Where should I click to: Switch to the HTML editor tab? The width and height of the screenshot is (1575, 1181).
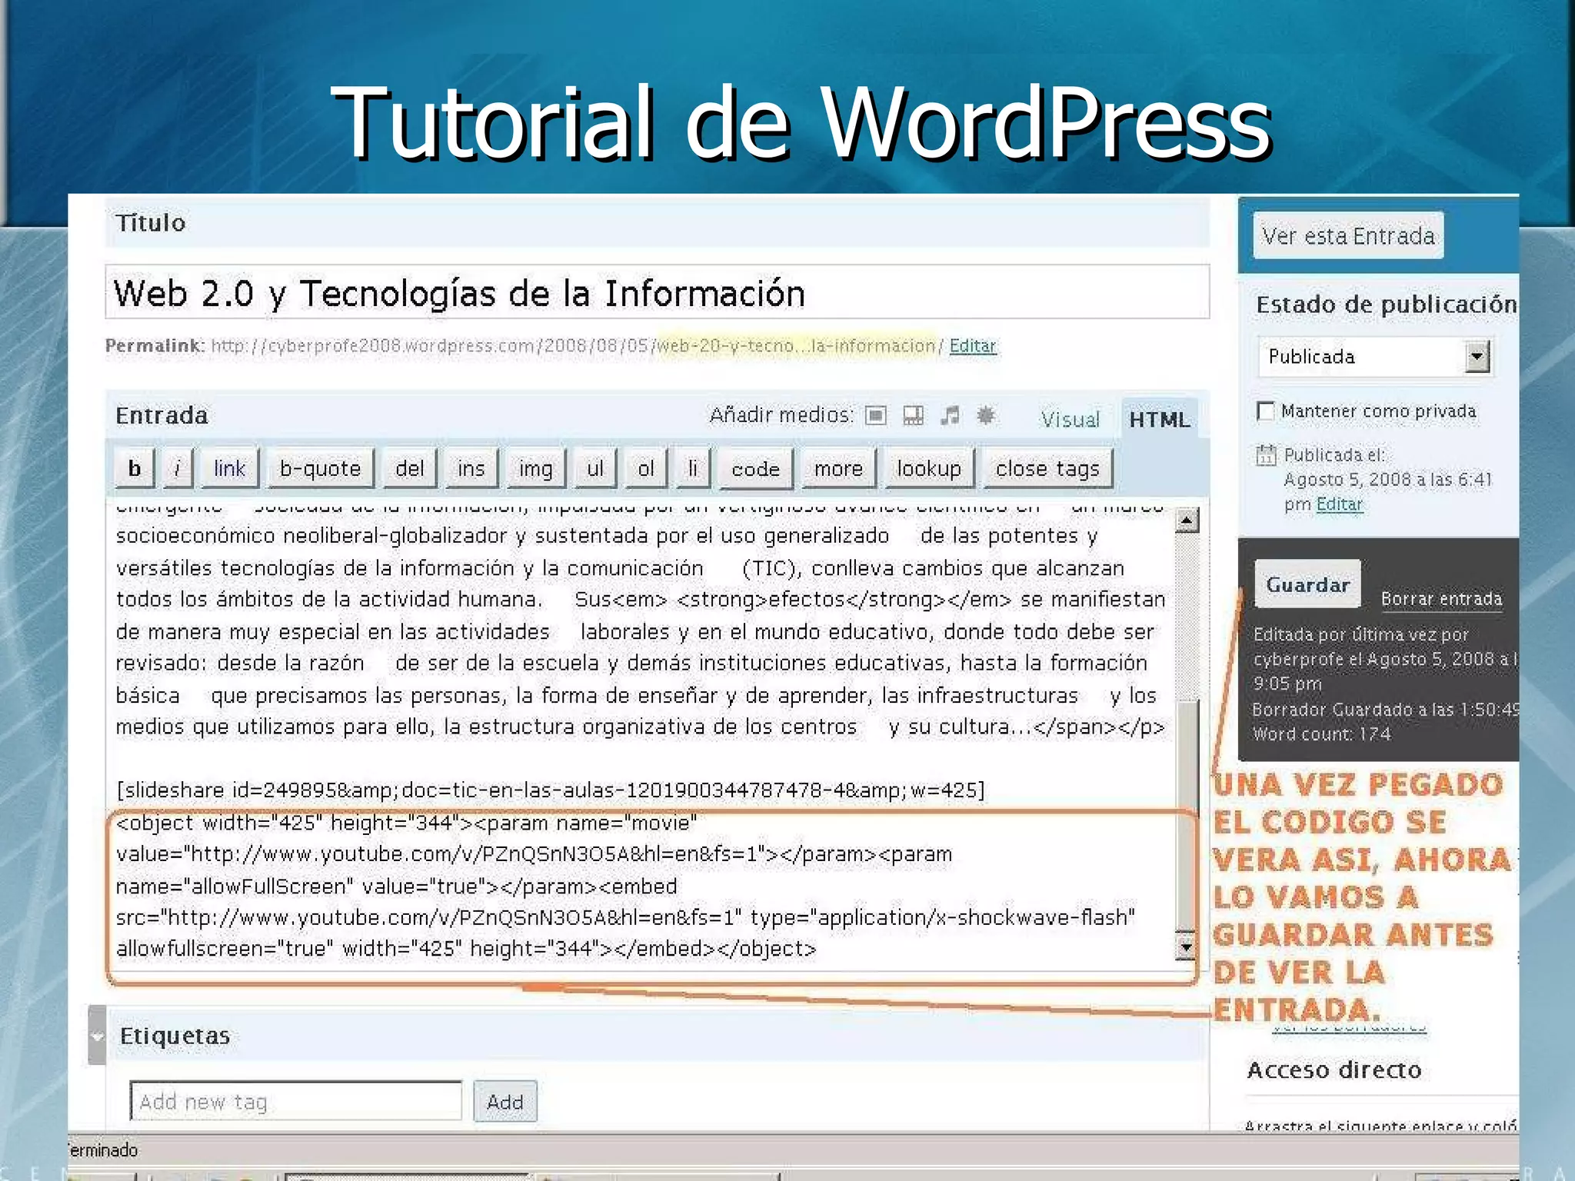(1159, 419)
